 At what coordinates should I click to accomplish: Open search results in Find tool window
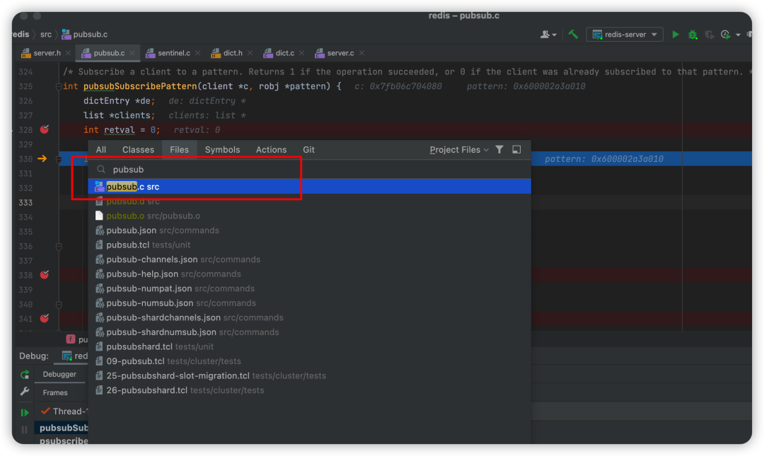[516, 150]
